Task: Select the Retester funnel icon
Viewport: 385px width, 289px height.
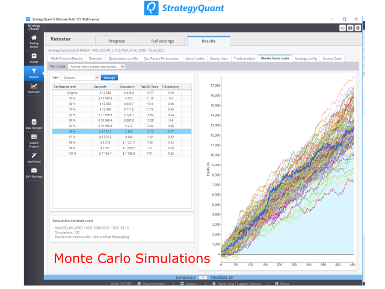Action: coord(34,71)
